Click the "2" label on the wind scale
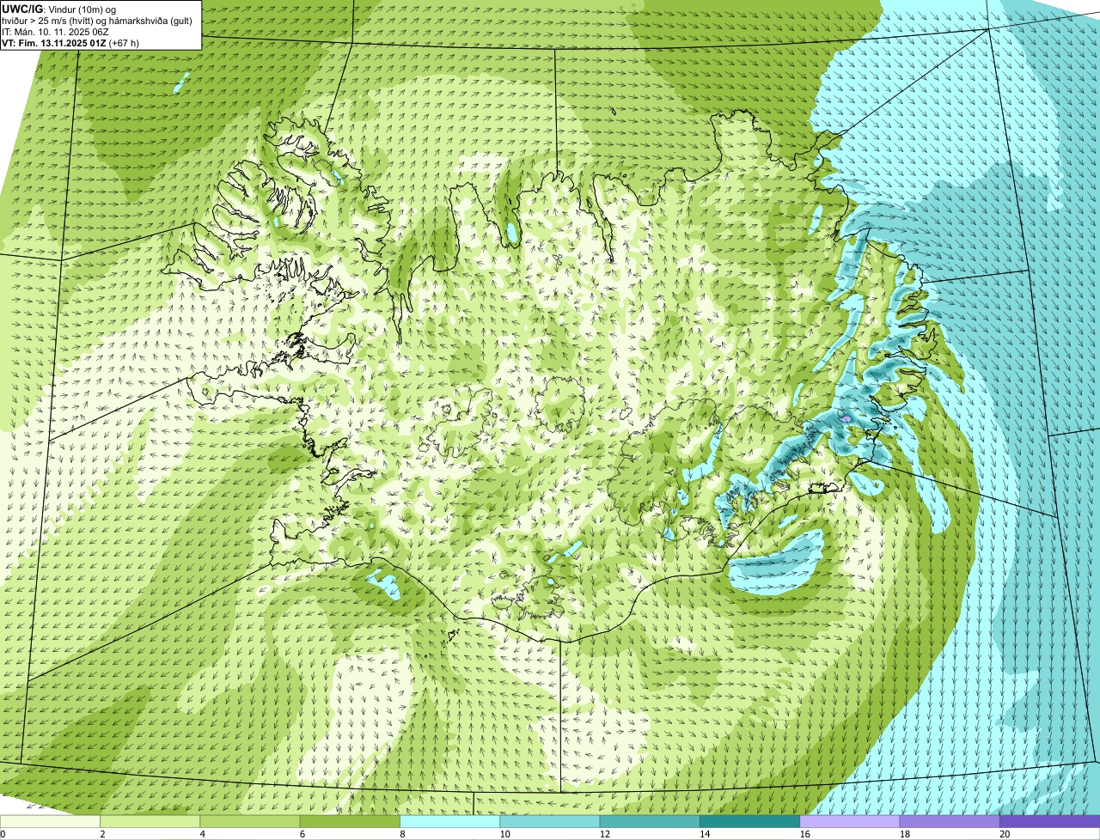 click(102, 834)
